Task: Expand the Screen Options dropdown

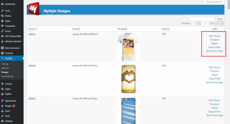Action: pyautogui.click(x=214, y=2)
